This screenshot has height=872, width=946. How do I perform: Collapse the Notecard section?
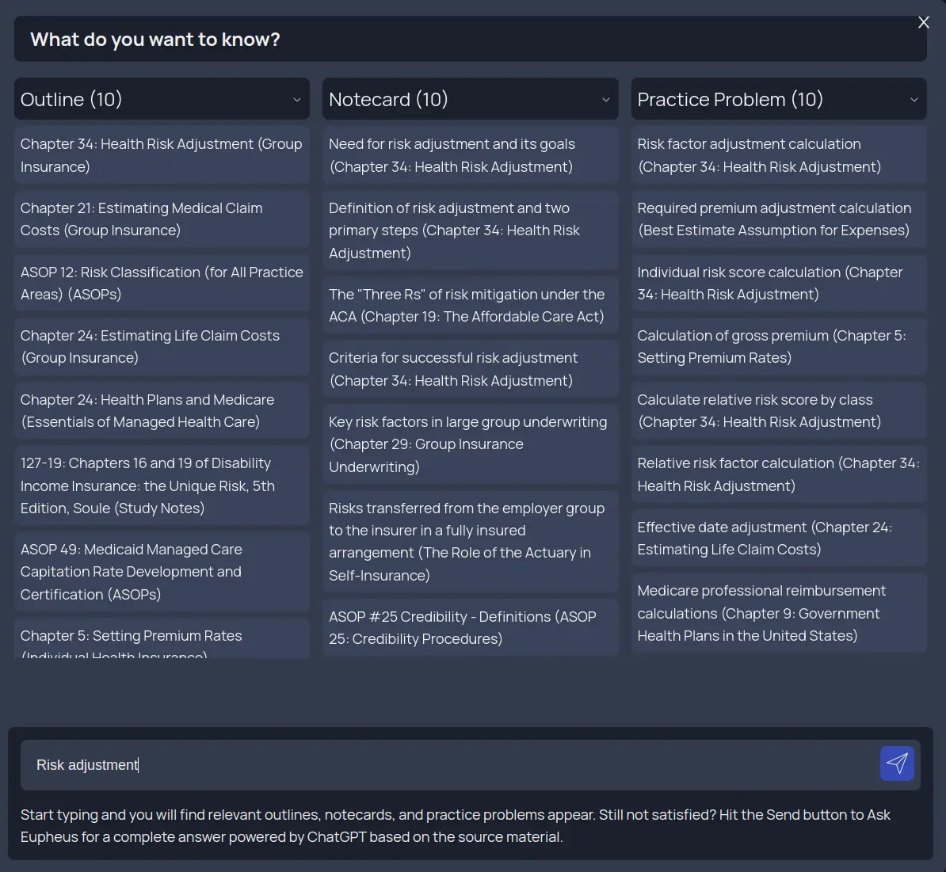[606, 98]
